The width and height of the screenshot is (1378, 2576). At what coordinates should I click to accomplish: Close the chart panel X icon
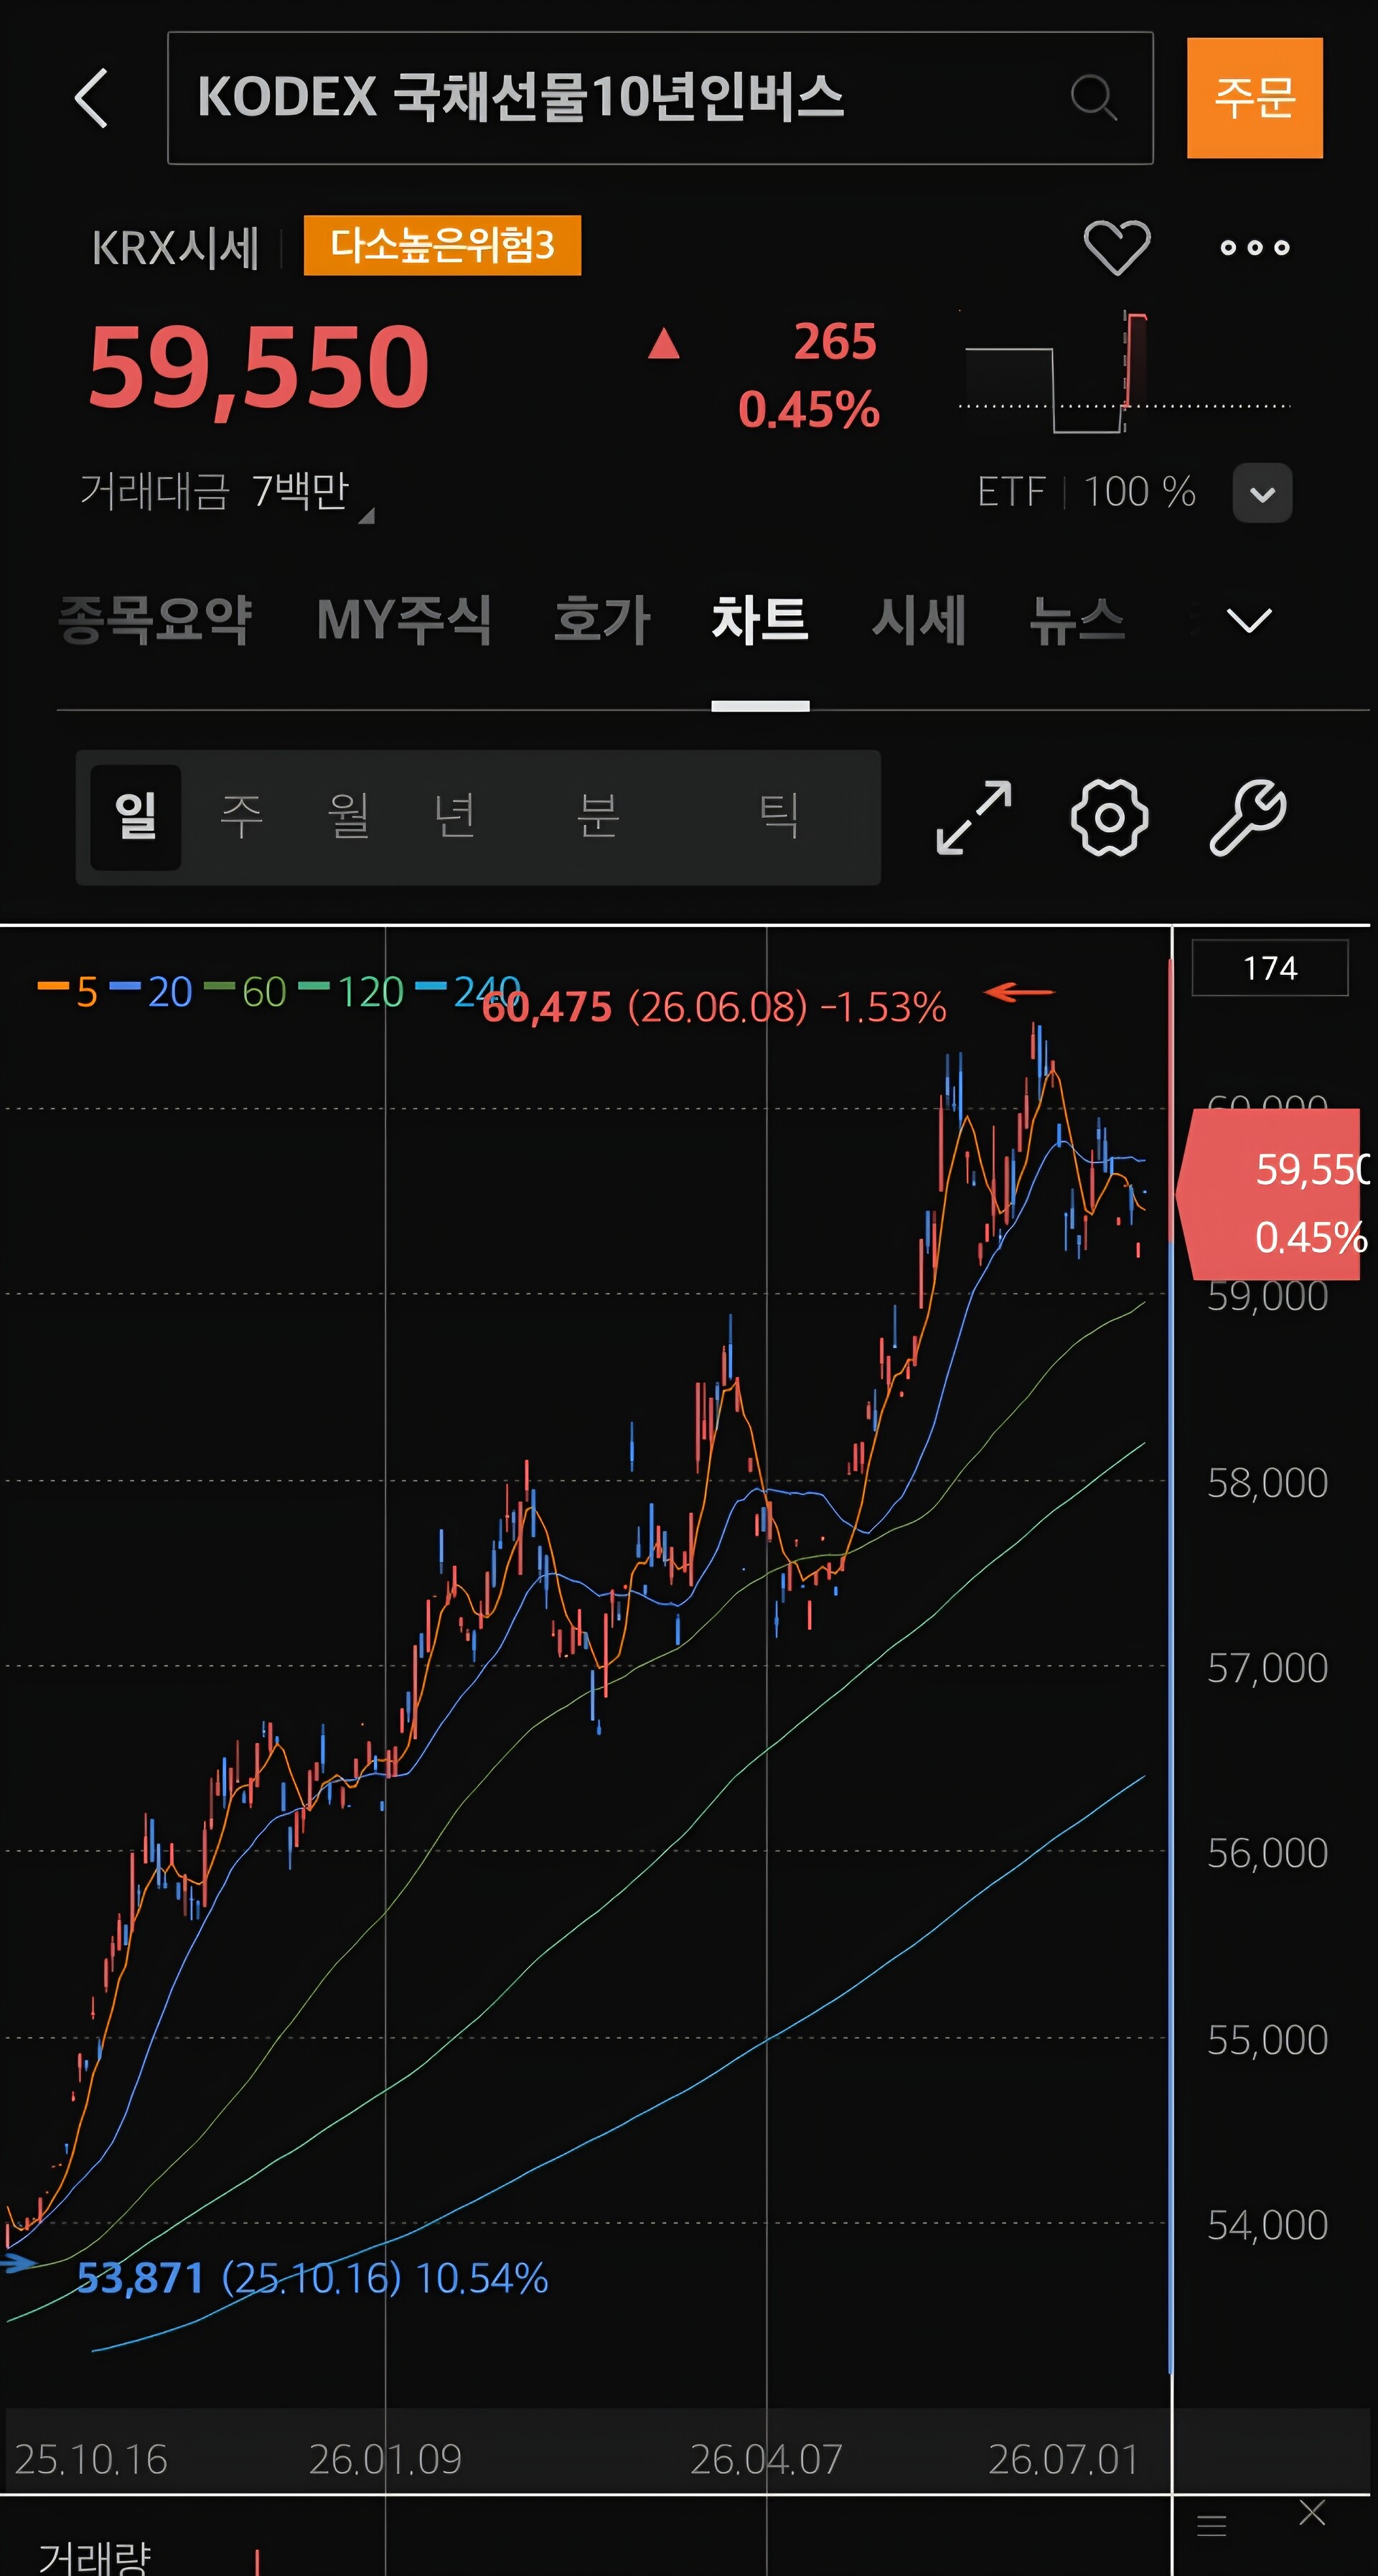pos(1312,2513)
